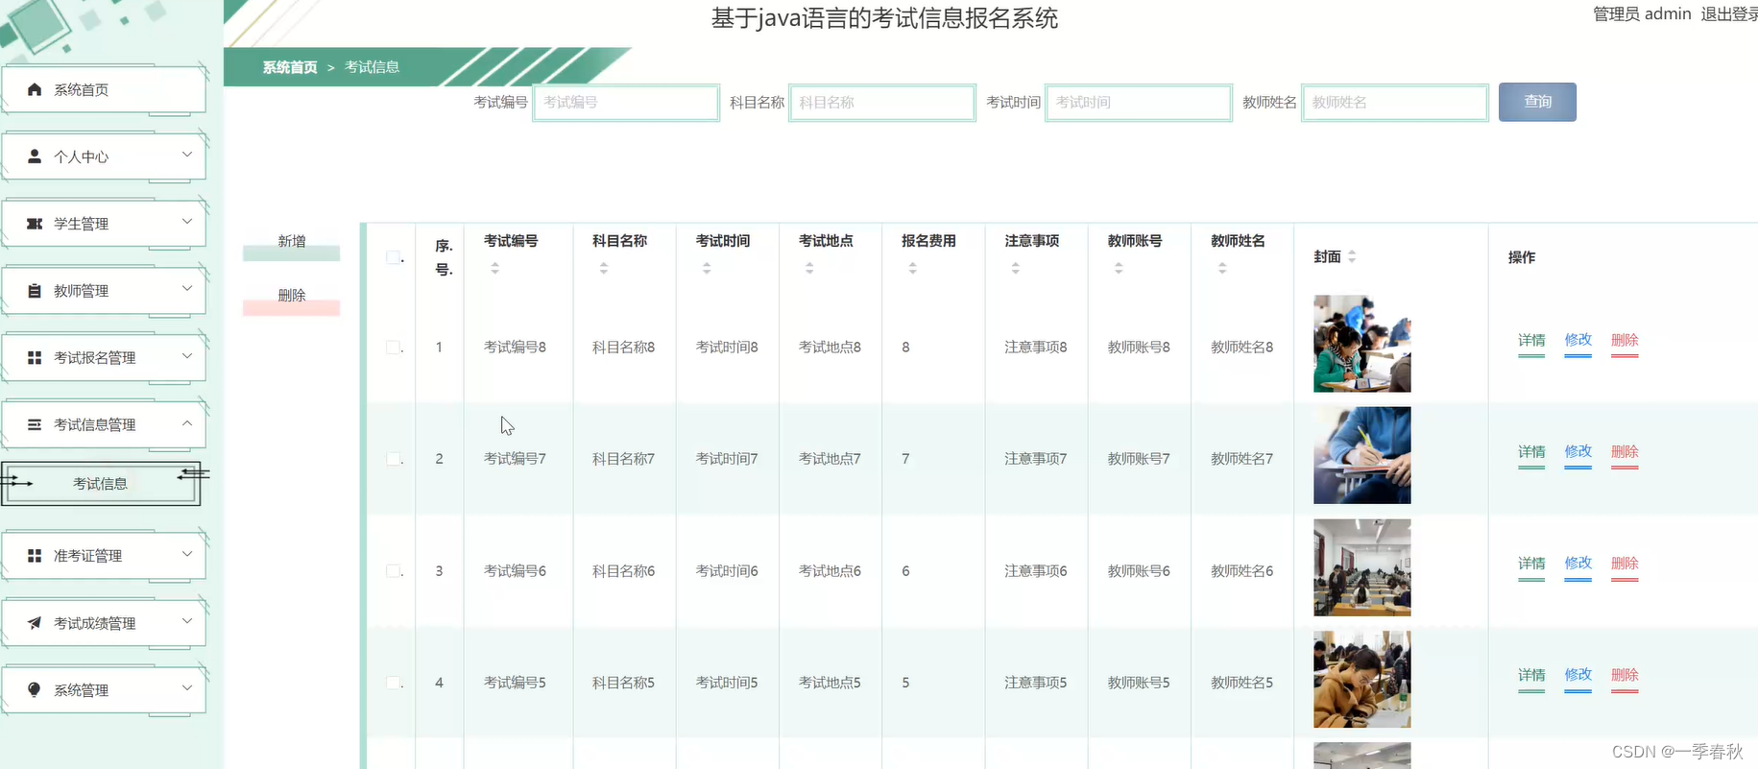View 详情 for 考试编号6 row
The image size is (1758, 769).
coord(1531,565)
